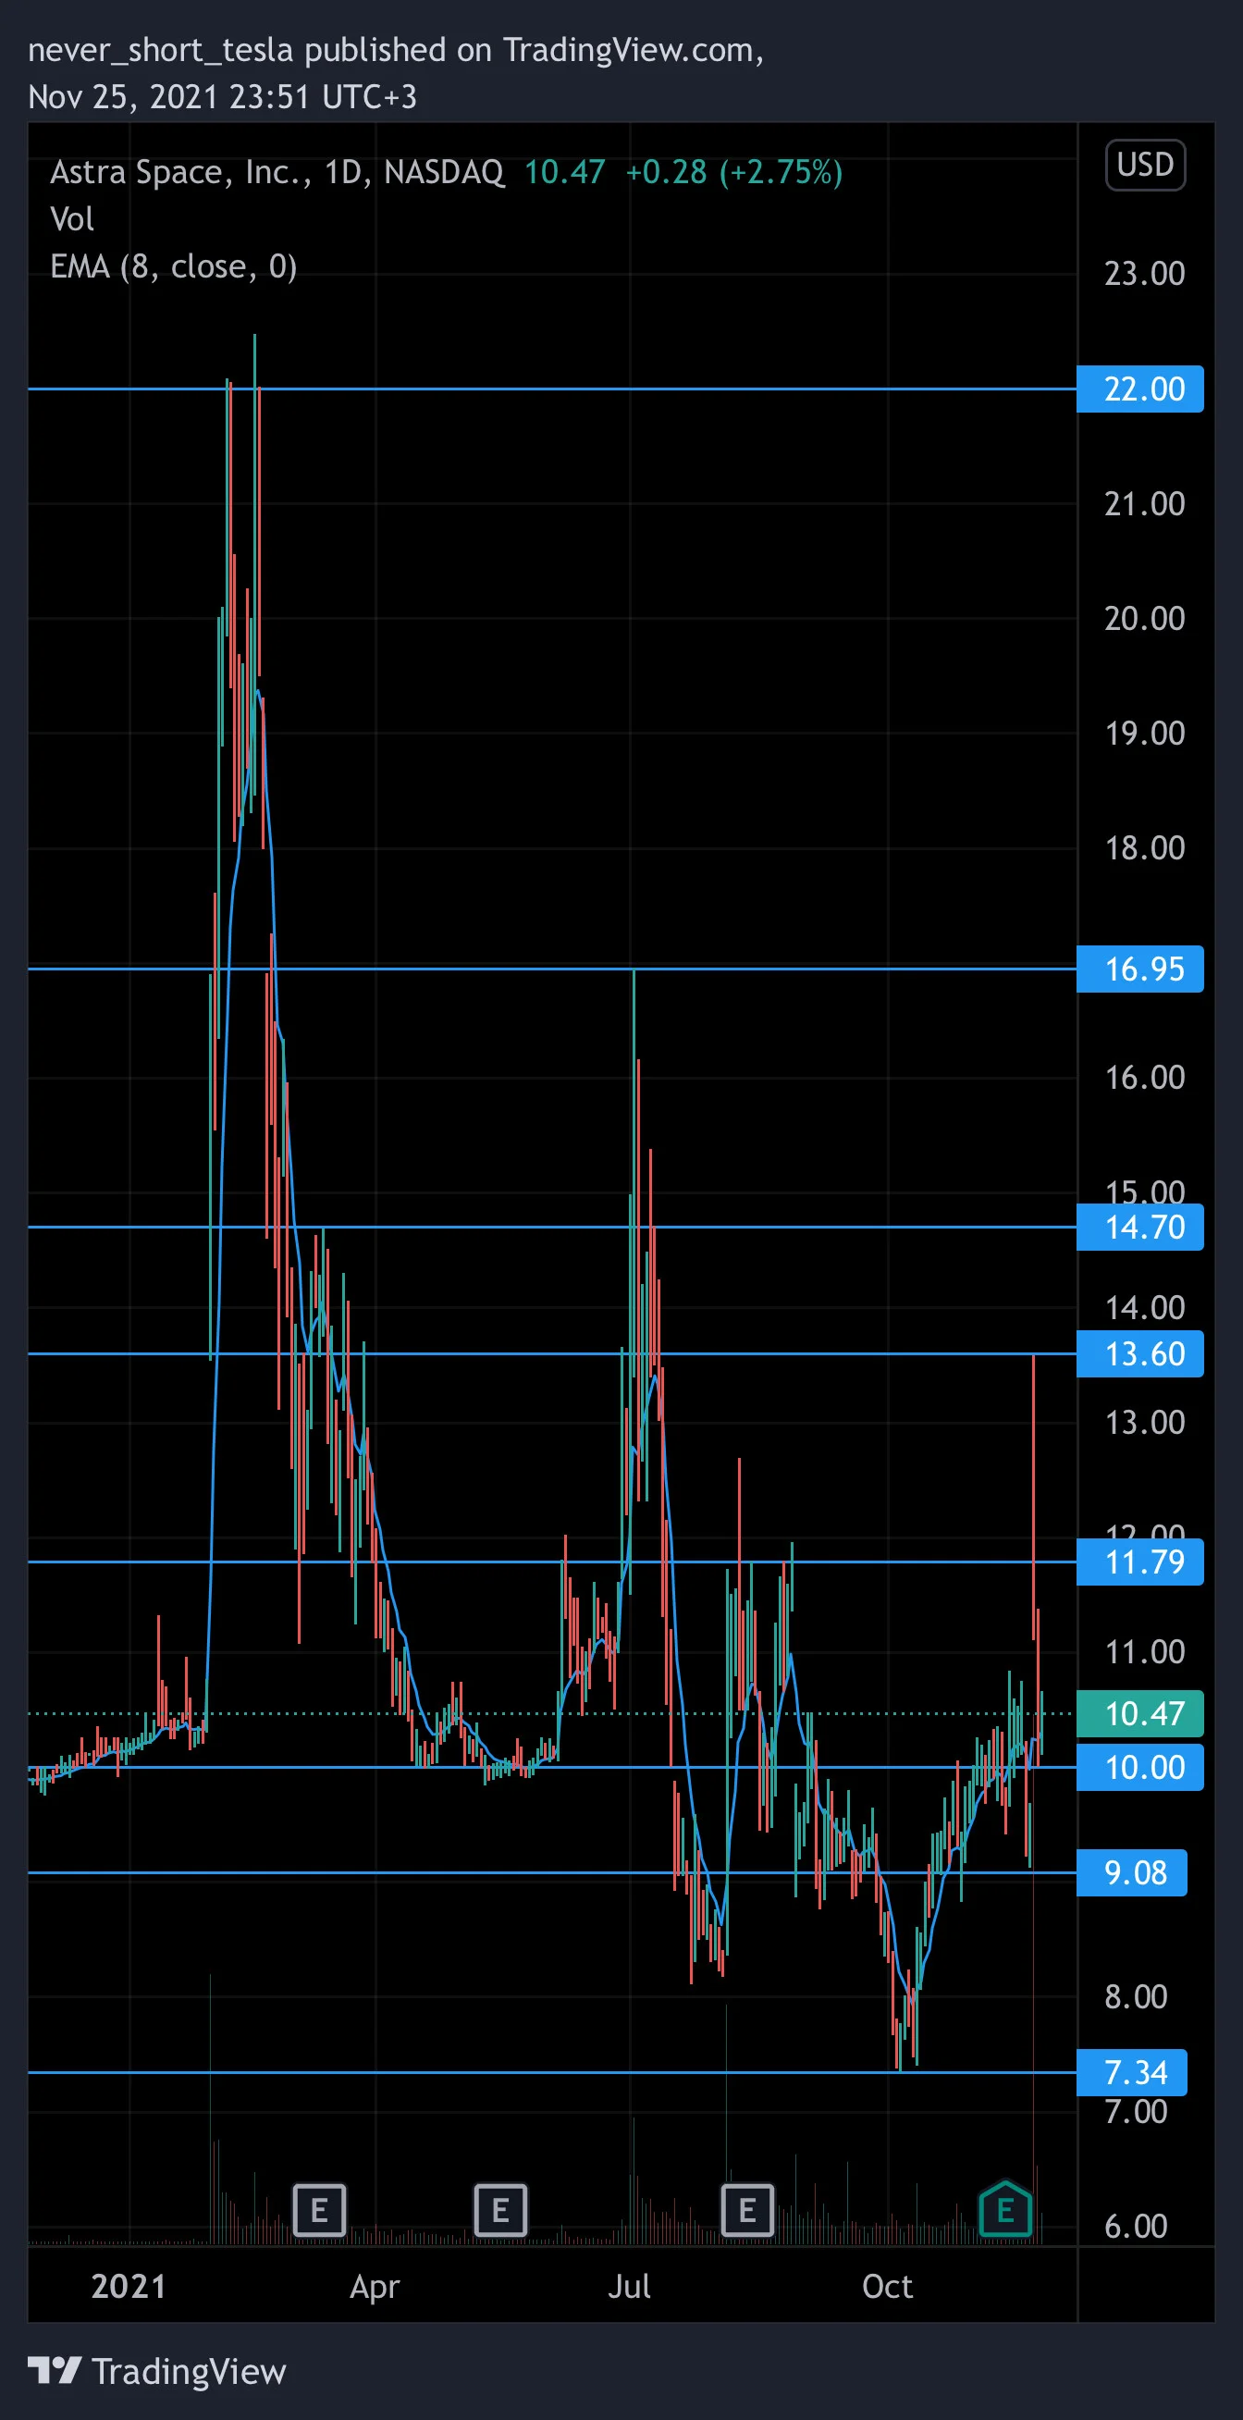Screen dimensions: 1243x2420
Task: Click the 9.08 horizontal line price label
Action: tap(1132, 1872)
